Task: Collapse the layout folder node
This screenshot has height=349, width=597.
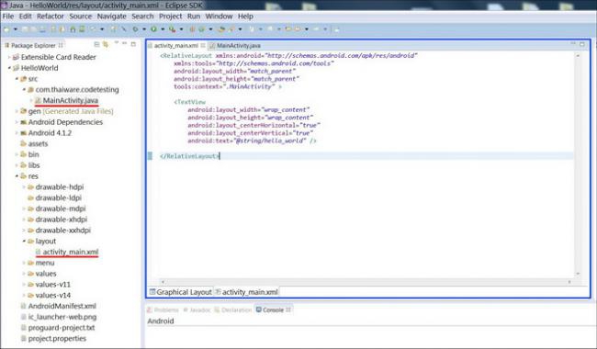Action: (24, 241)
